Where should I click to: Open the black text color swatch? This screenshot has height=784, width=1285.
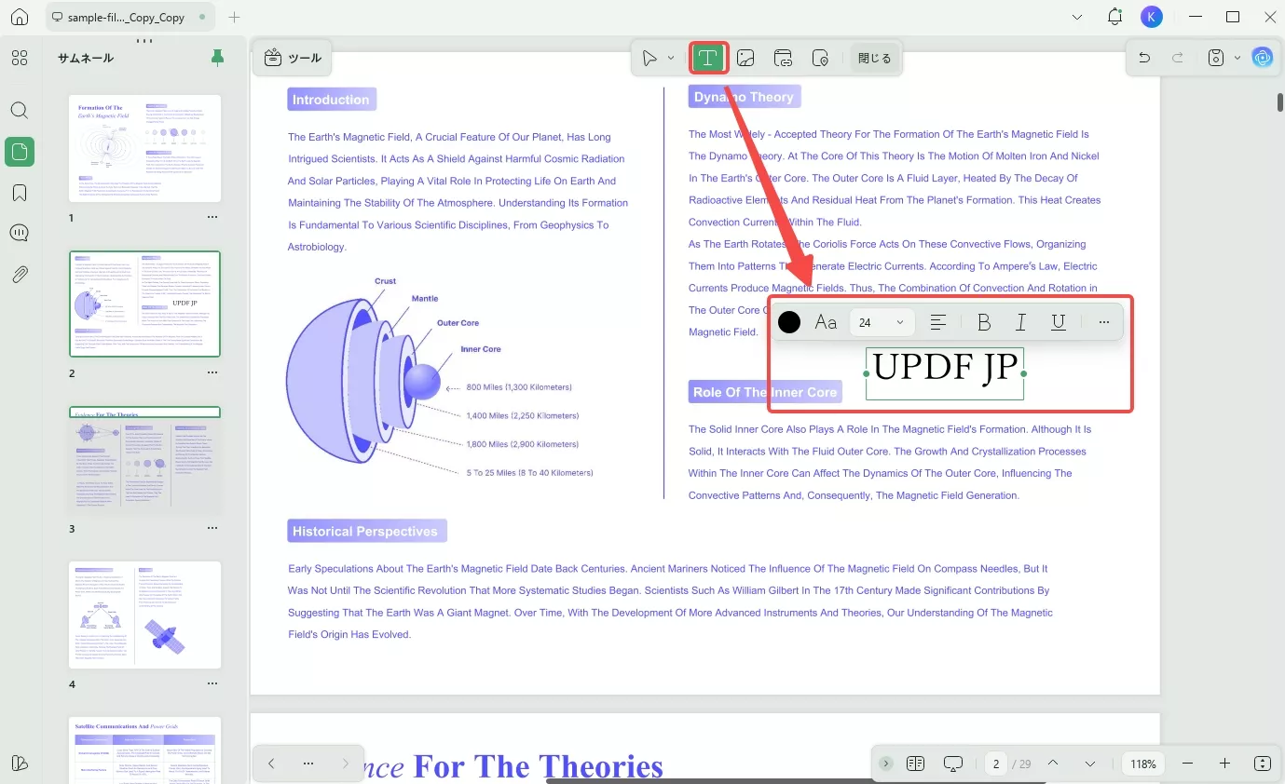[789, 322]
